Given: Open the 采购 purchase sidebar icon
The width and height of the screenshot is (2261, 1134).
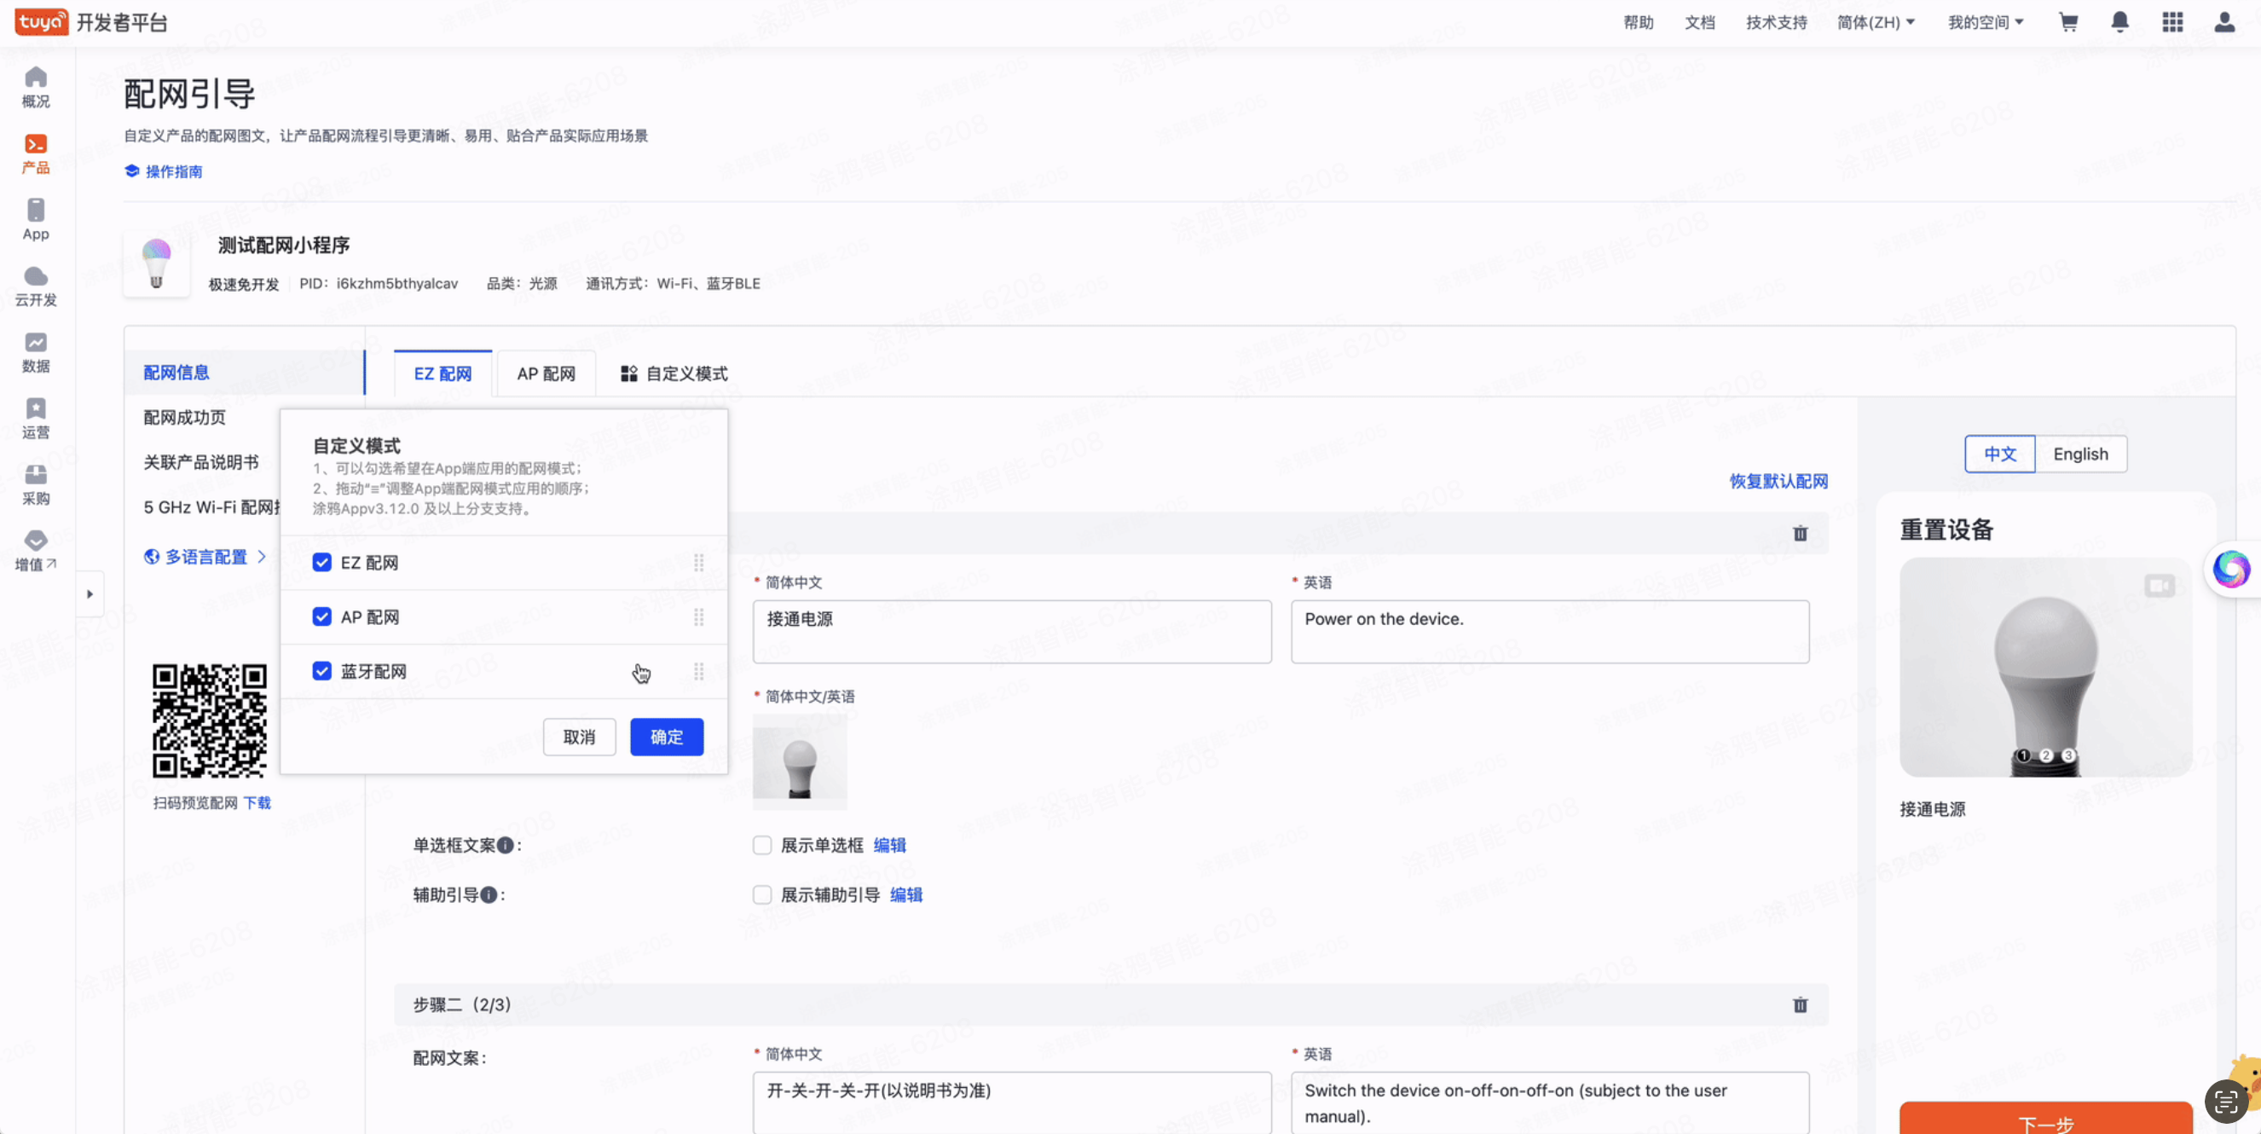Looking at the screenshot, I should pyautogui.click(x=36, y=484).
